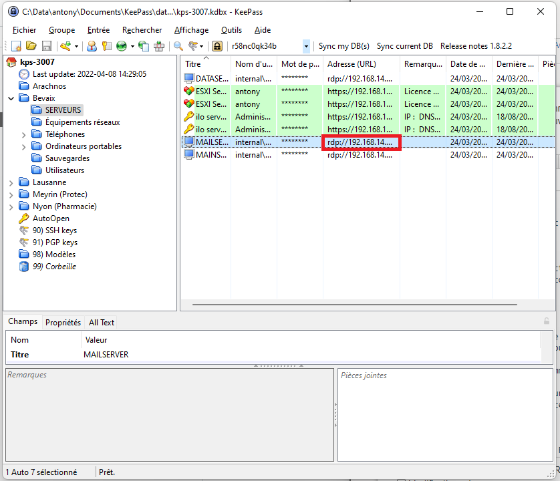Click the New database toolbar icon
The width and height of the screenshot is (560, 481).
coord(17,46)
